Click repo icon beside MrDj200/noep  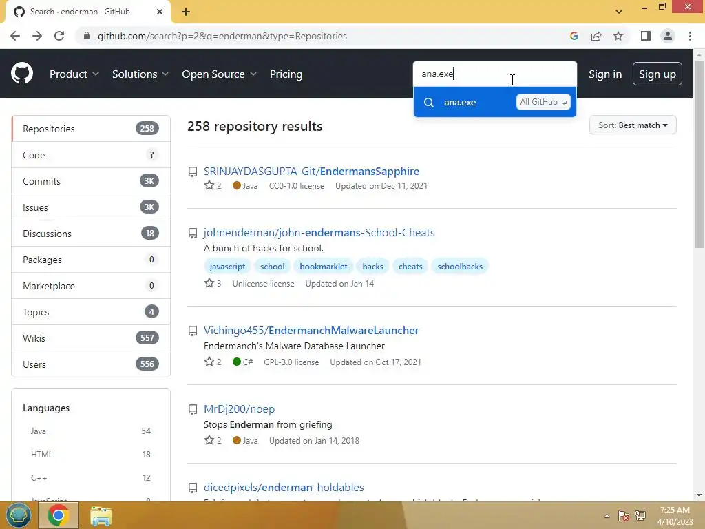(x=193, y=409)
